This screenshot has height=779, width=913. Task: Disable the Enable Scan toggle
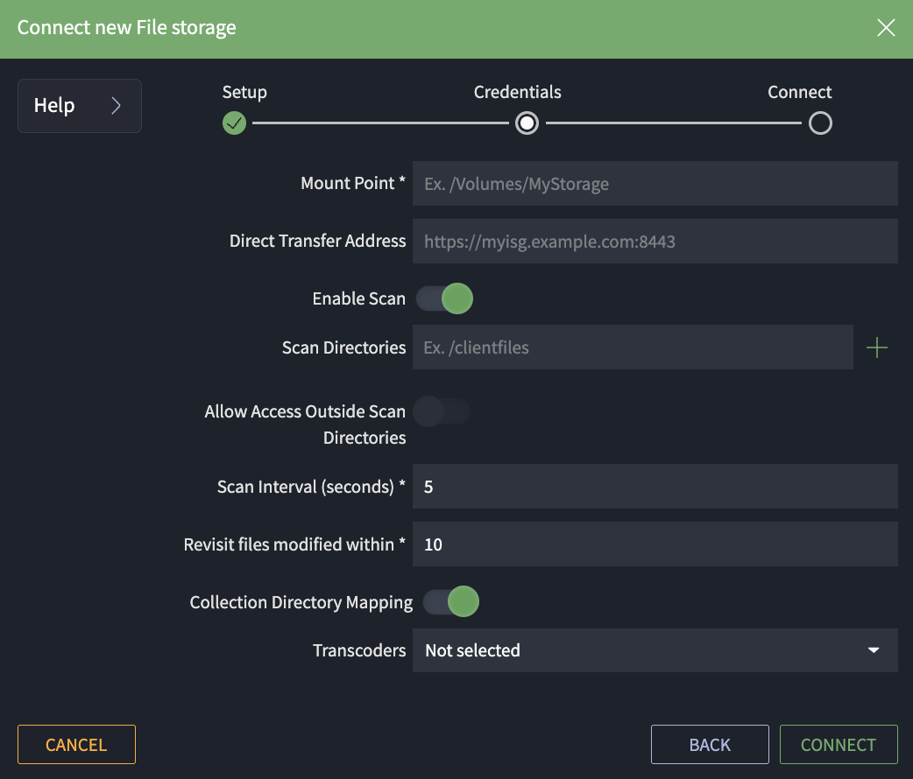point(444,298)
